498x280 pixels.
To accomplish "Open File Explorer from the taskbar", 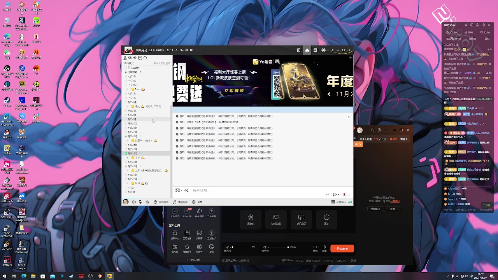I will pyautogui.click(x=33, y=276).
